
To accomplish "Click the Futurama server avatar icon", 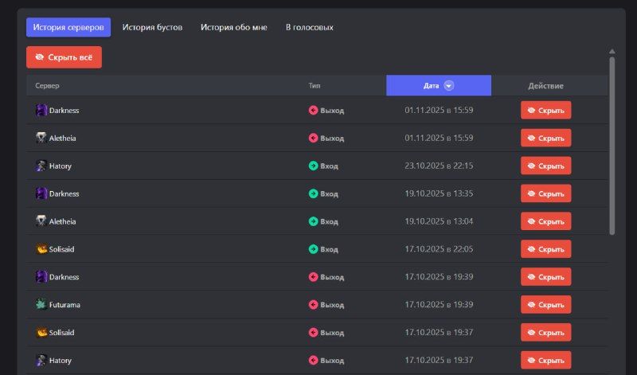I will point(41,305).
